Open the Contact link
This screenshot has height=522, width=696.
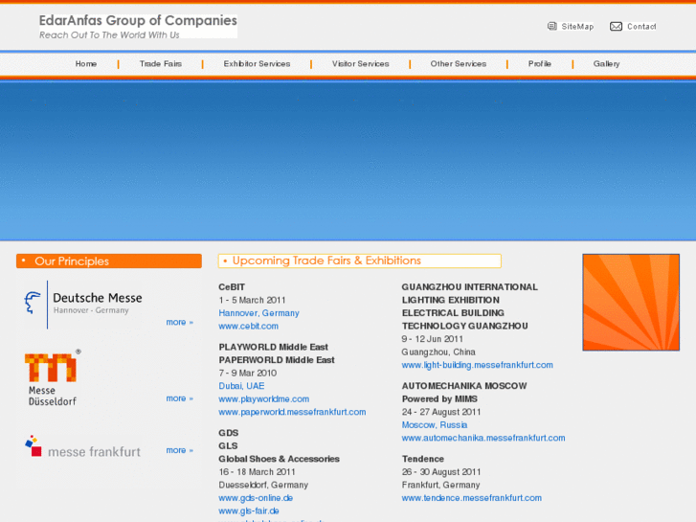[641, 27]
